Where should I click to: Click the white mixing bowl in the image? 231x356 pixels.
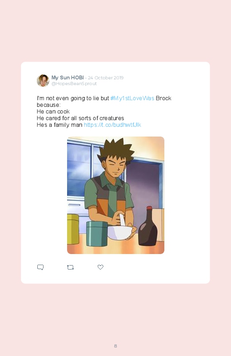point(119,232)
